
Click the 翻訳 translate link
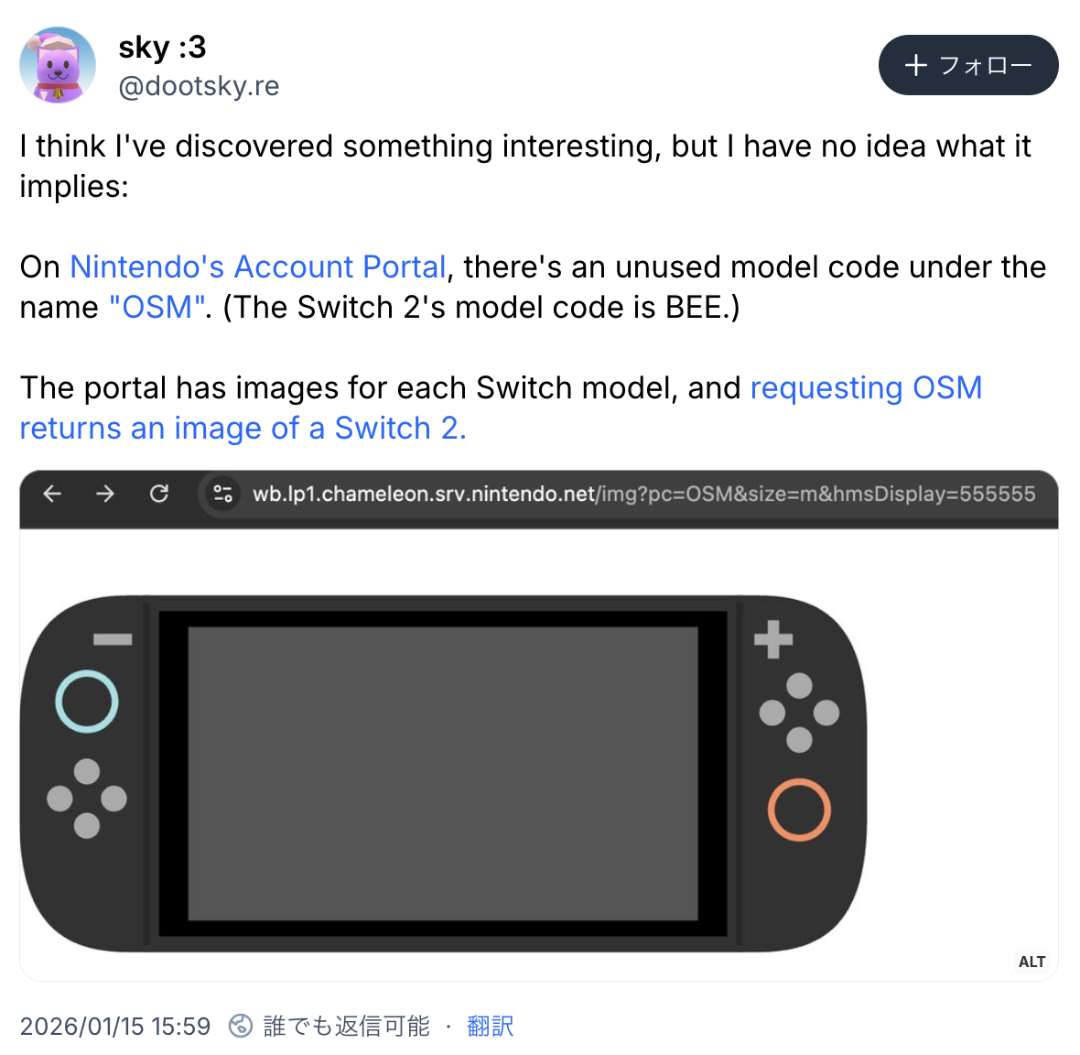(x=491, y=1026)
